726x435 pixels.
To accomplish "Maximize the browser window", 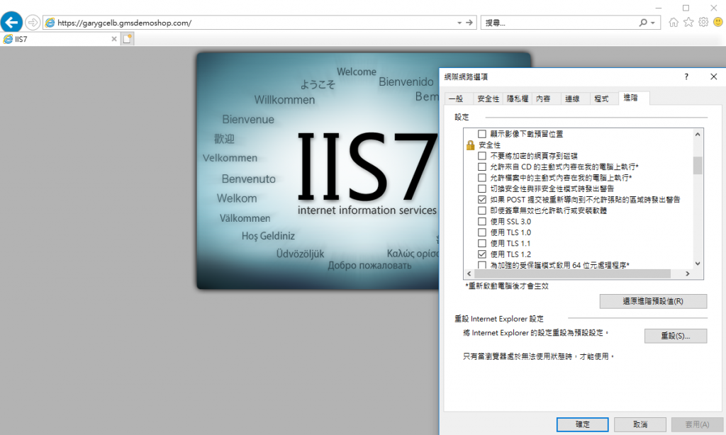I will point(686,8).
